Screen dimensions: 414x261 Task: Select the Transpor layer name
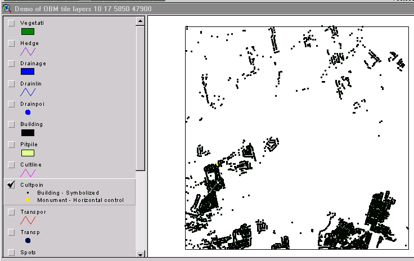point(33,212)
